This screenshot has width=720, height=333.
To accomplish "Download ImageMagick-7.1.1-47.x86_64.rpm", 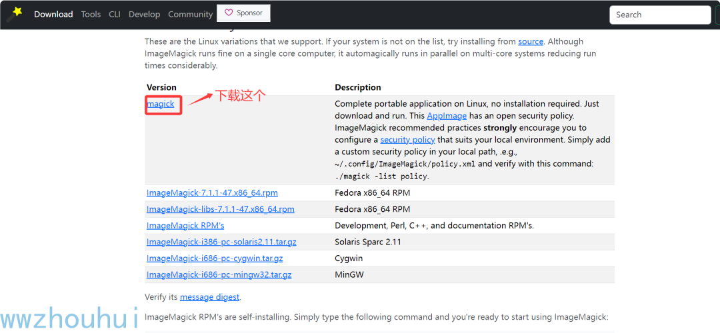I will click(212, 193).
